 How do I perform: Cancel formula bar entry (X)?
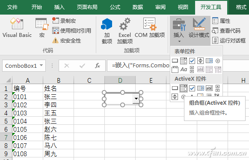coord(67,66)
